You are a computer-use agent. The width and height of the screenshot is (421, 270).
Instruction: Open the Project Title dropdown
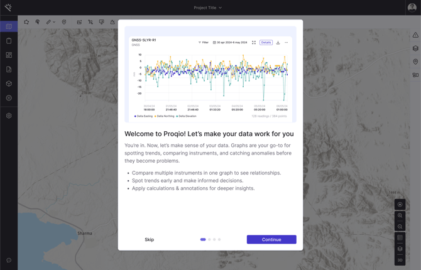[x=208, y=8]
